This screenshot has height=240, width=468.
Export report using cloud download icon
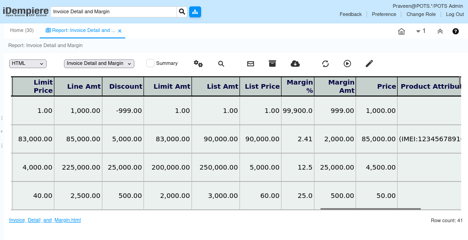point(295,64)
